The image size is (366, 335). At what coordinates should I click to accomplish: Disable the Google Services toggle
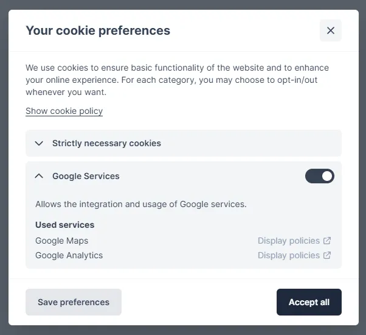click(320, 176)
